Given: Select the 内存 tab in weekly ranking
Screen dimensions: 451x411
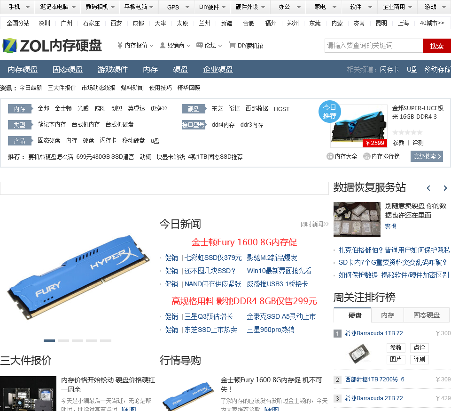Looking at the screenshot, I should 388,315.
